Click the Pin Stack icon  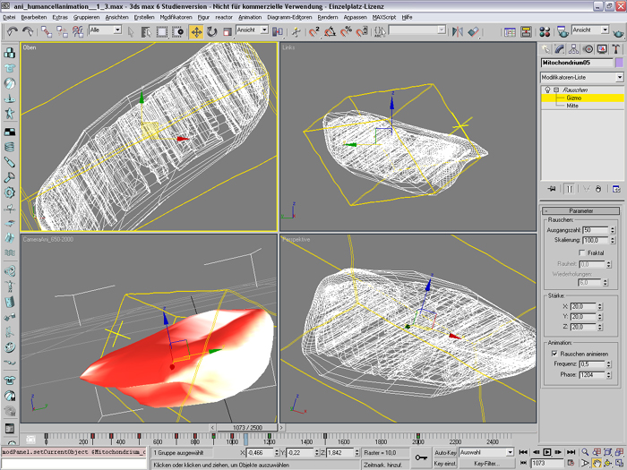(x=551, y=189)
